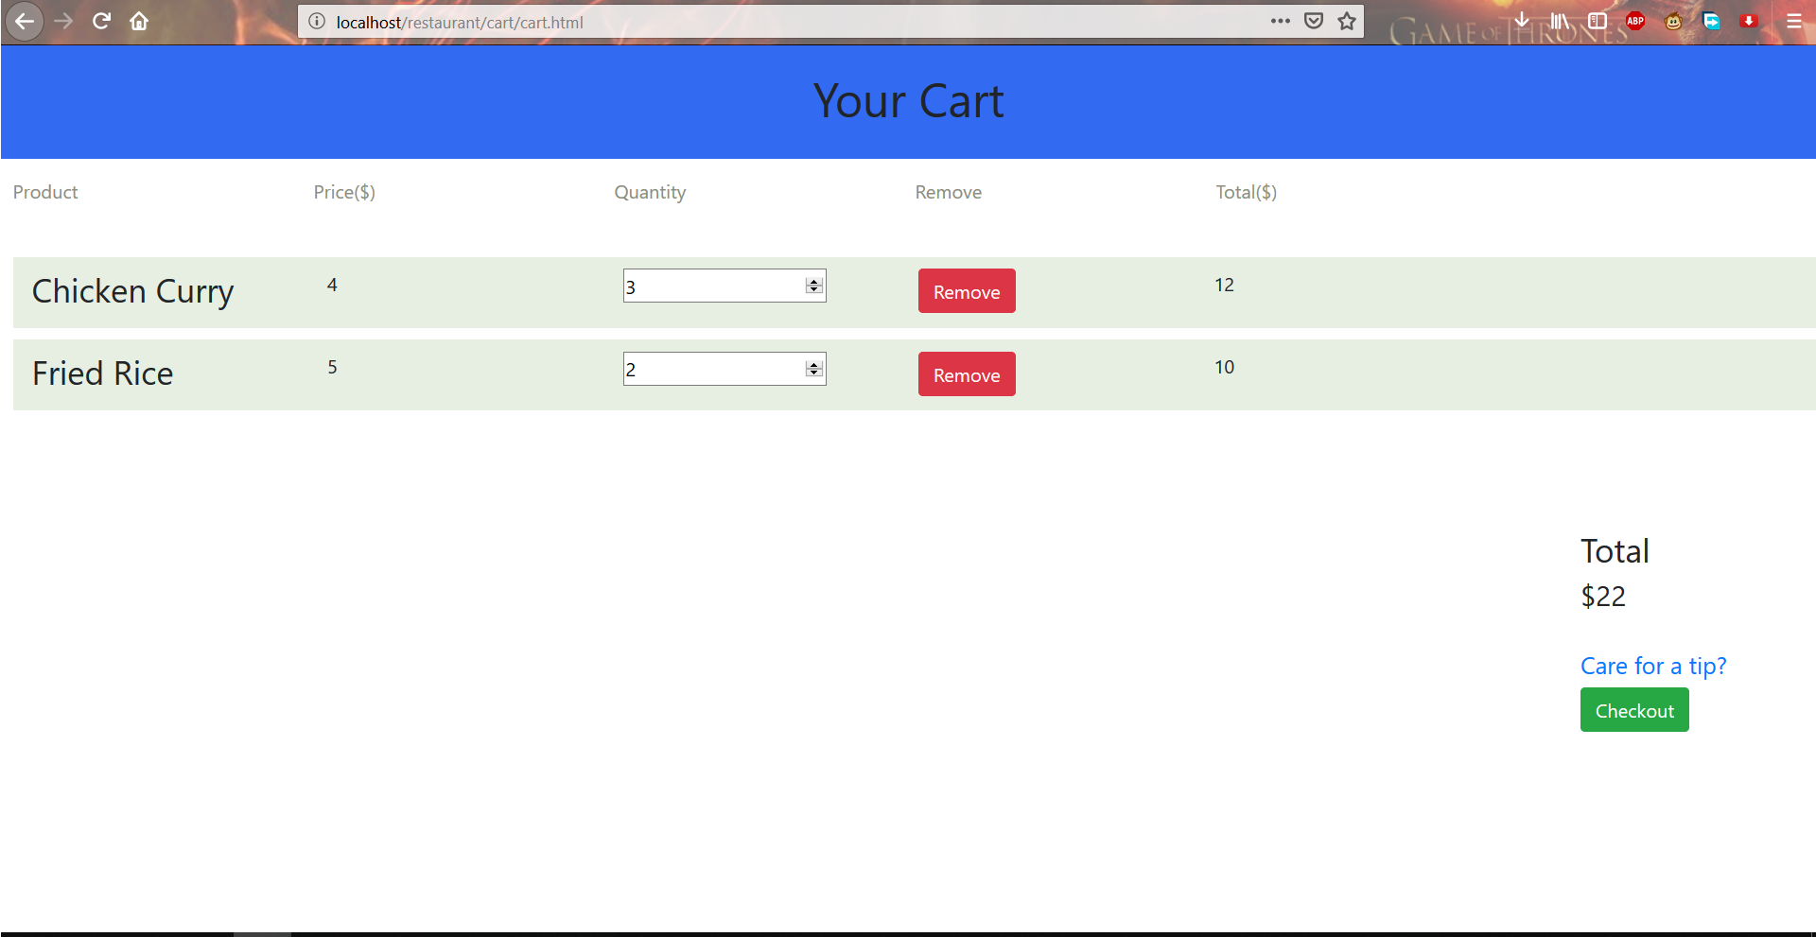Open the page actions ellipsis menu

point(1281,20)
